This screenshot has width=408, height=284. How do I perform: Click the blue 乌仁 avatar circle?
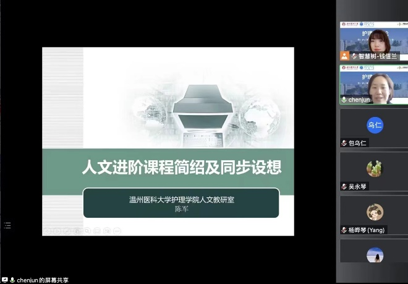[x=375, y=125]
